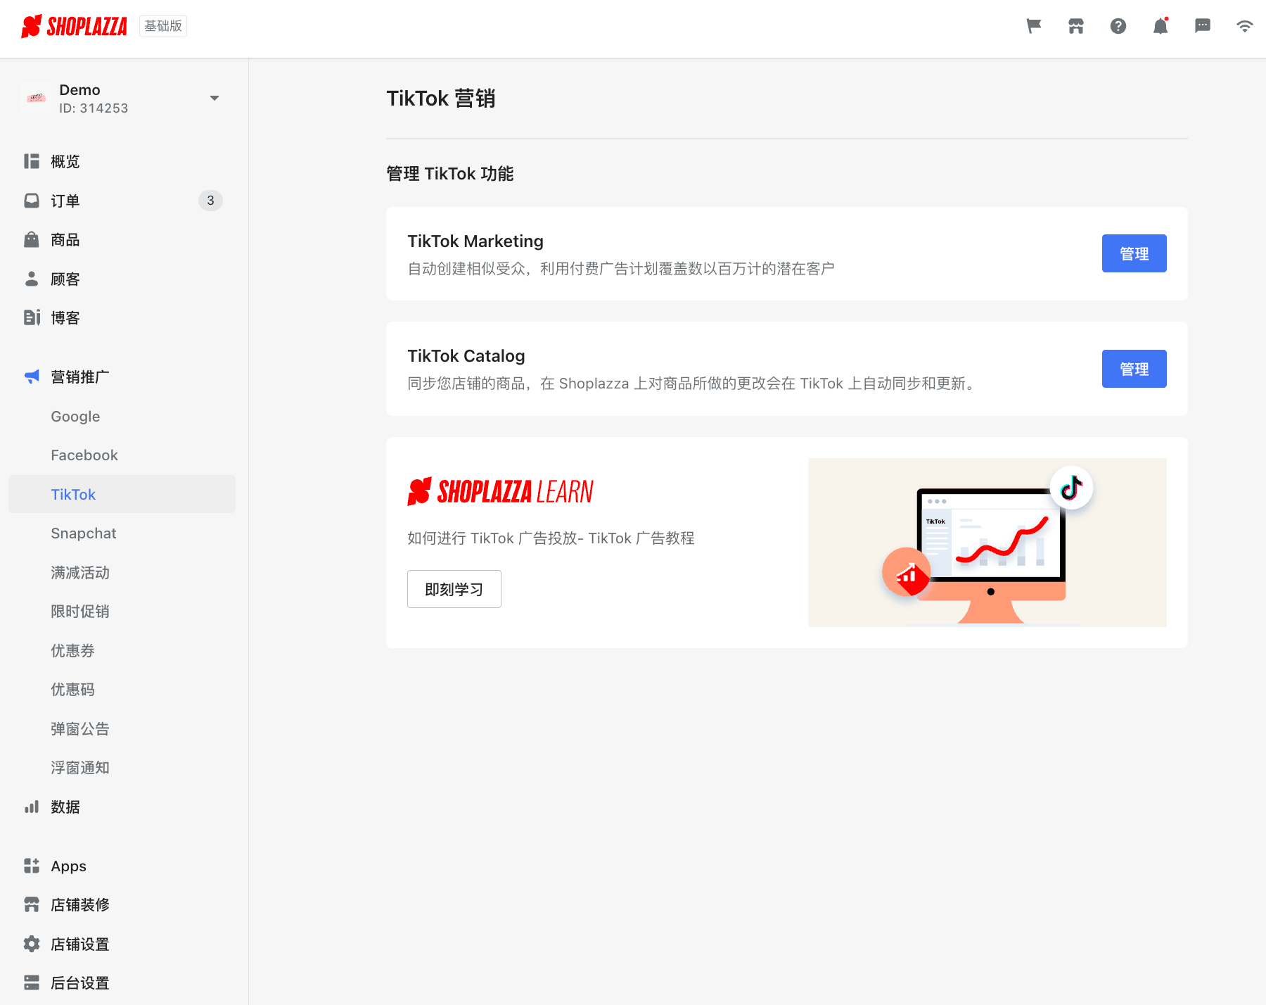The image size is (1266, 1005).
Task: Open notifications bell icon
Action: tap(1160, 26)
